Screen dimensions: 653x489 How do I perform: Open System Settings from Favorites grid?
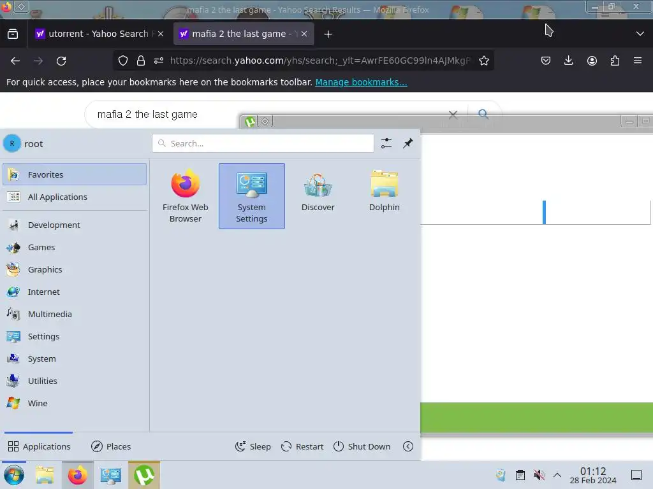pos(251,196)
